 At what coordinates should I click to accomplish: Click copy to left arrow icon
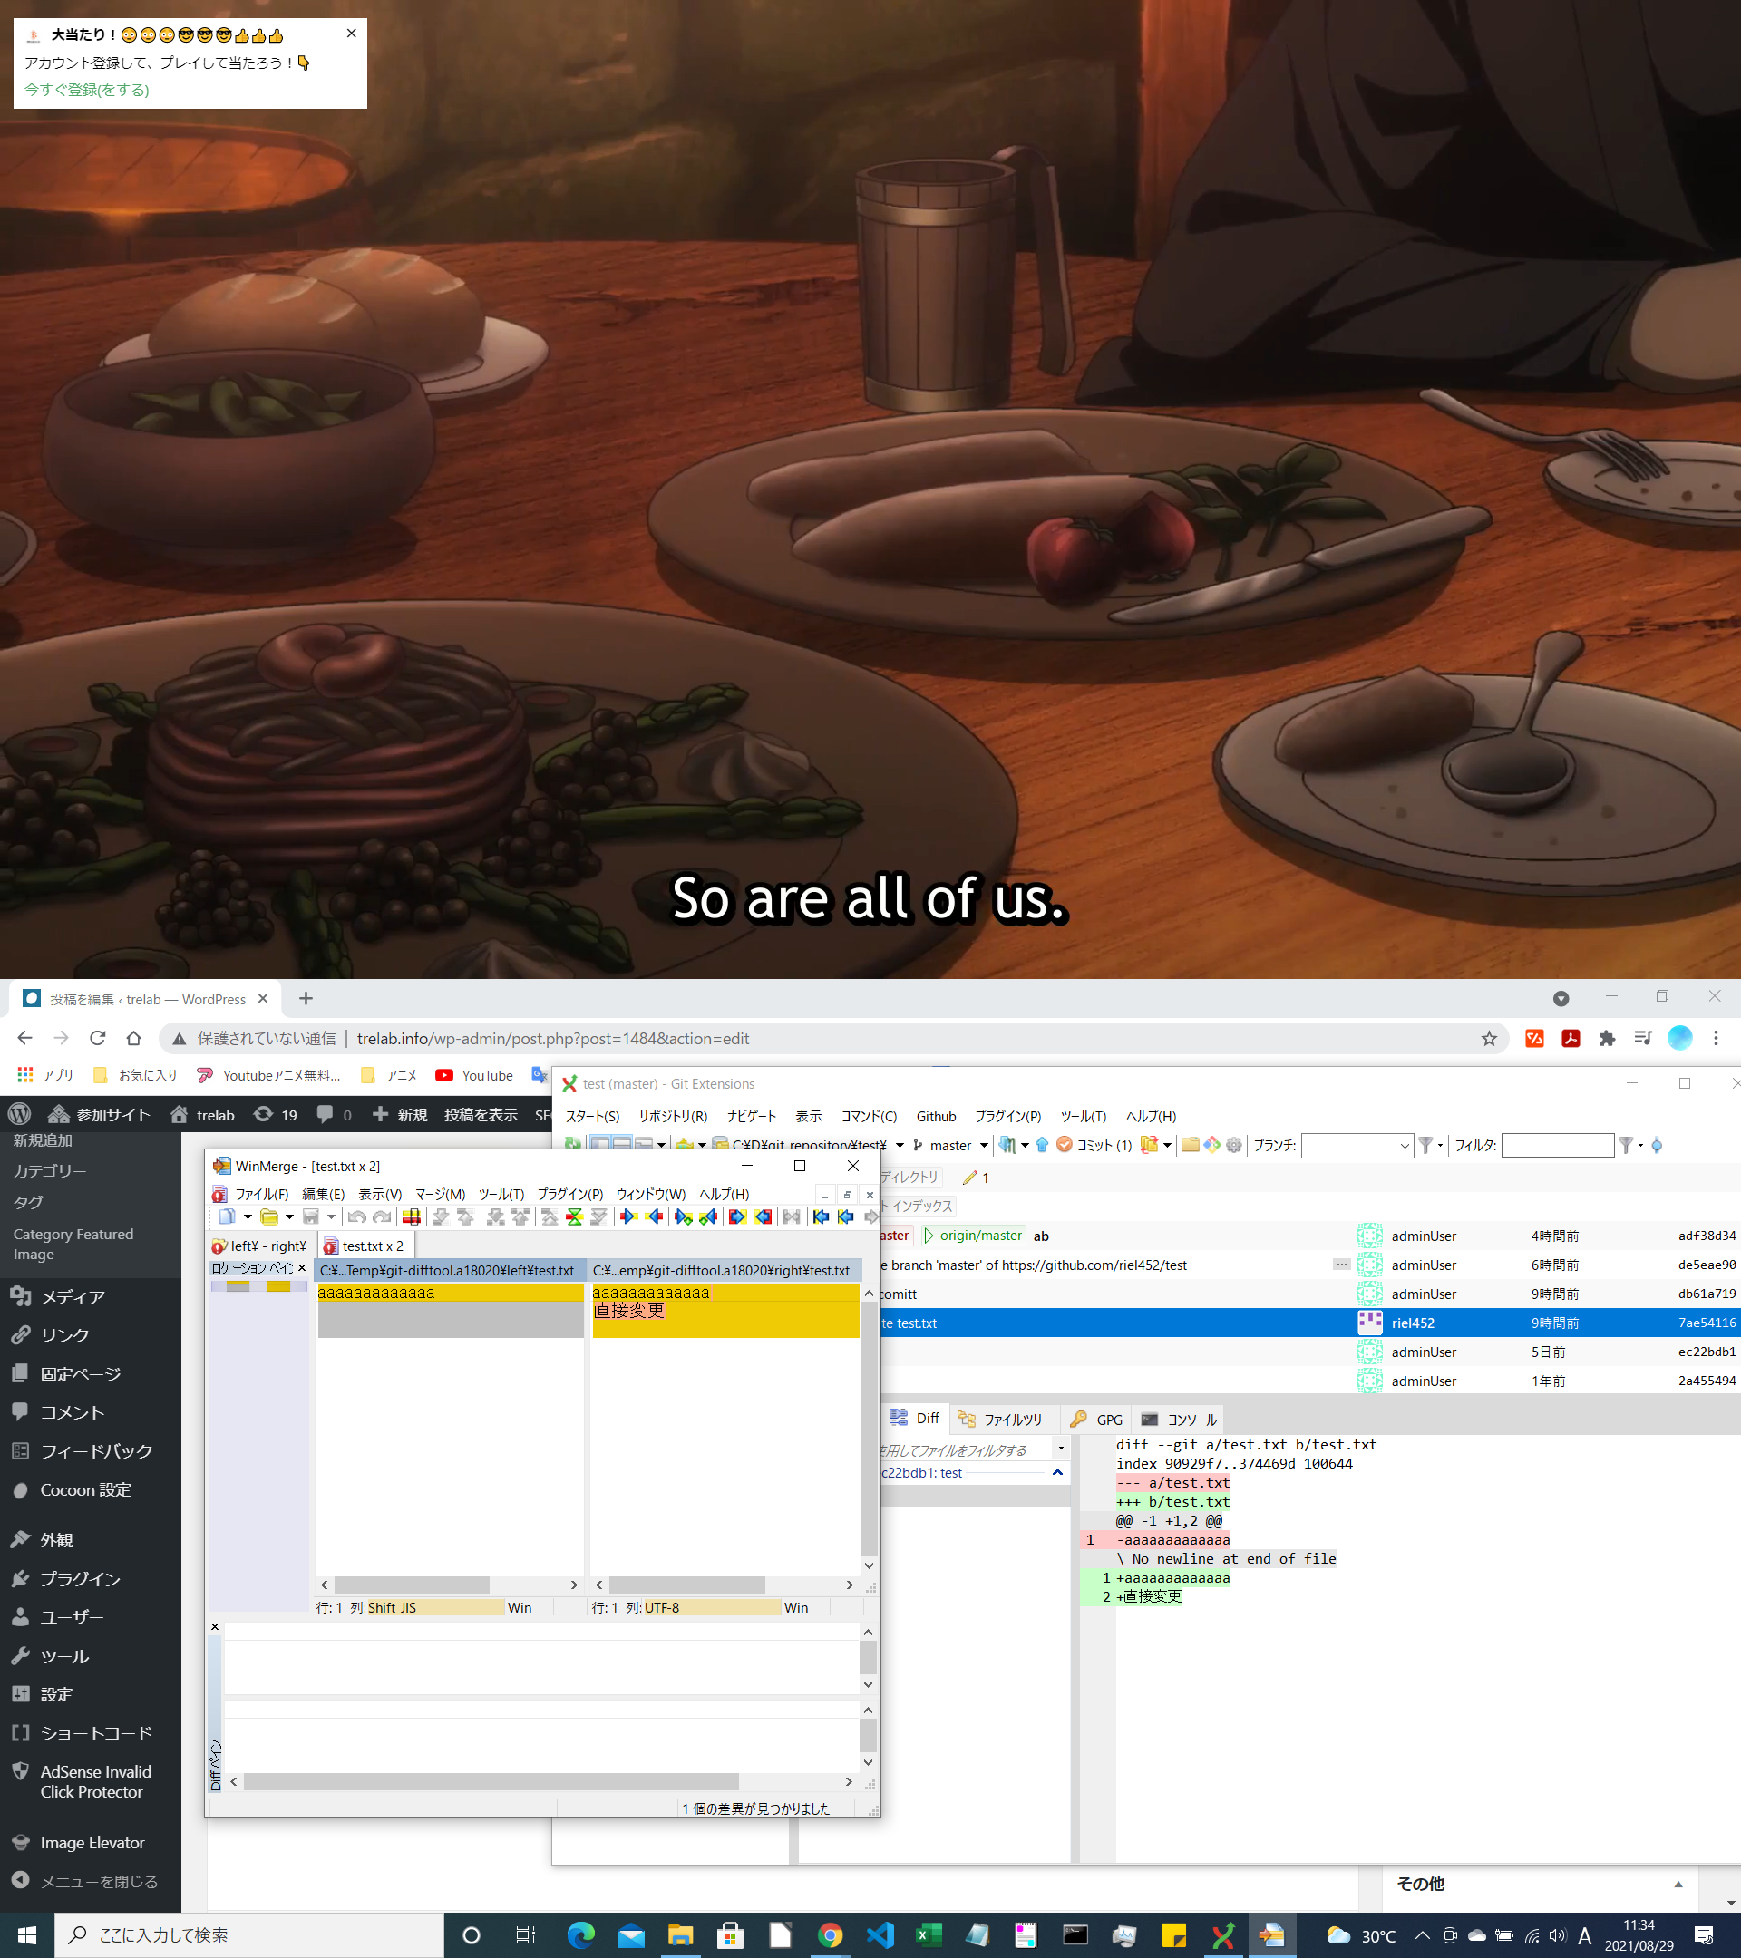tap(655, 1216)
